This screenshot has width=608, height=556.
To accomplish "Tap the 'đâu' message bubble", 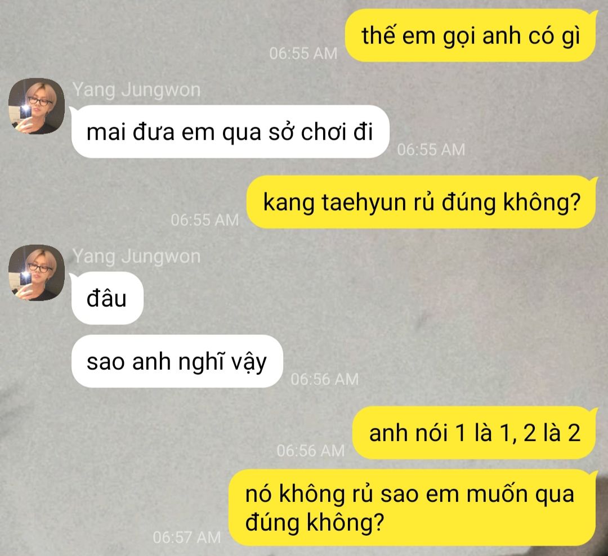I will (107, 298).
